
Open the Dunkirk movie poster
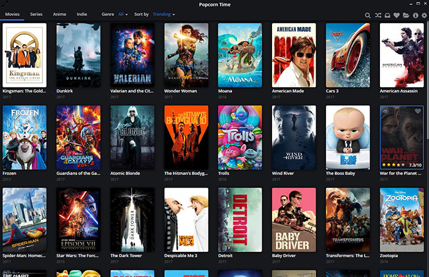tap(78, 55)
